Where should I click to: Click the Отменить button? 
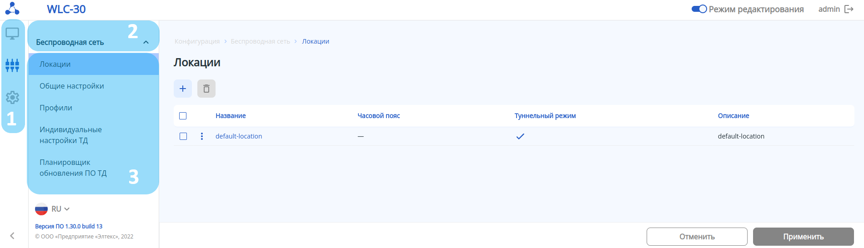(x=697, y=237)
